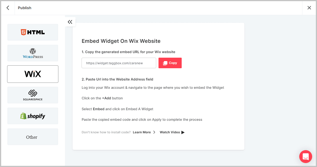This screenshot has height=167, width=317.
Task: Click the back arrow icon
Action: click(x=8, y=8)
